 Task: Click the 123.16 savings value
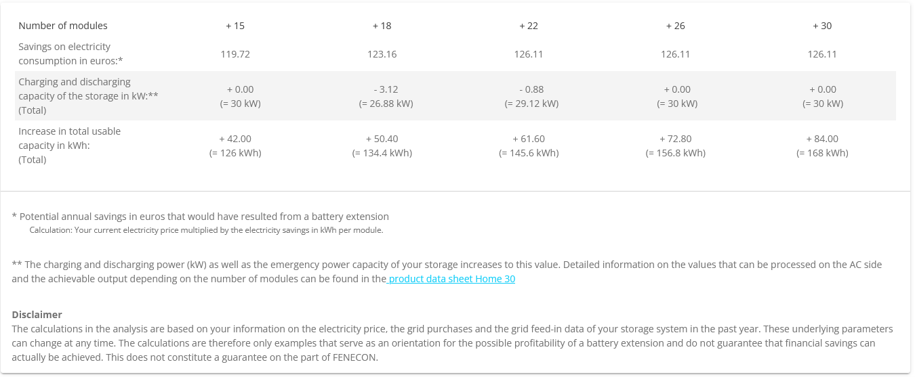382,54
